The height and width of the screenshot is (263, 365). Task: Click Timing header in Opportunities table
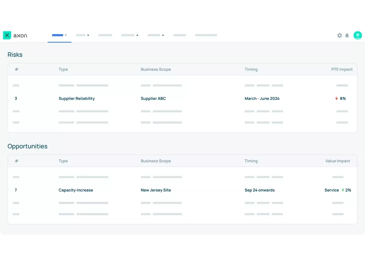[x=251, y=161]
